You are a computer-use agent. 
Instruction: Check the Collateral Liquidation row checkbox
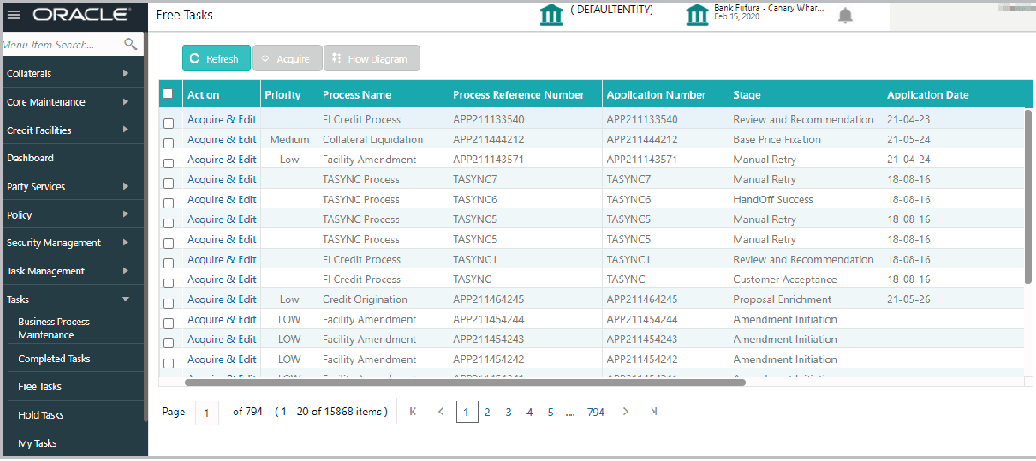(168, 144)
